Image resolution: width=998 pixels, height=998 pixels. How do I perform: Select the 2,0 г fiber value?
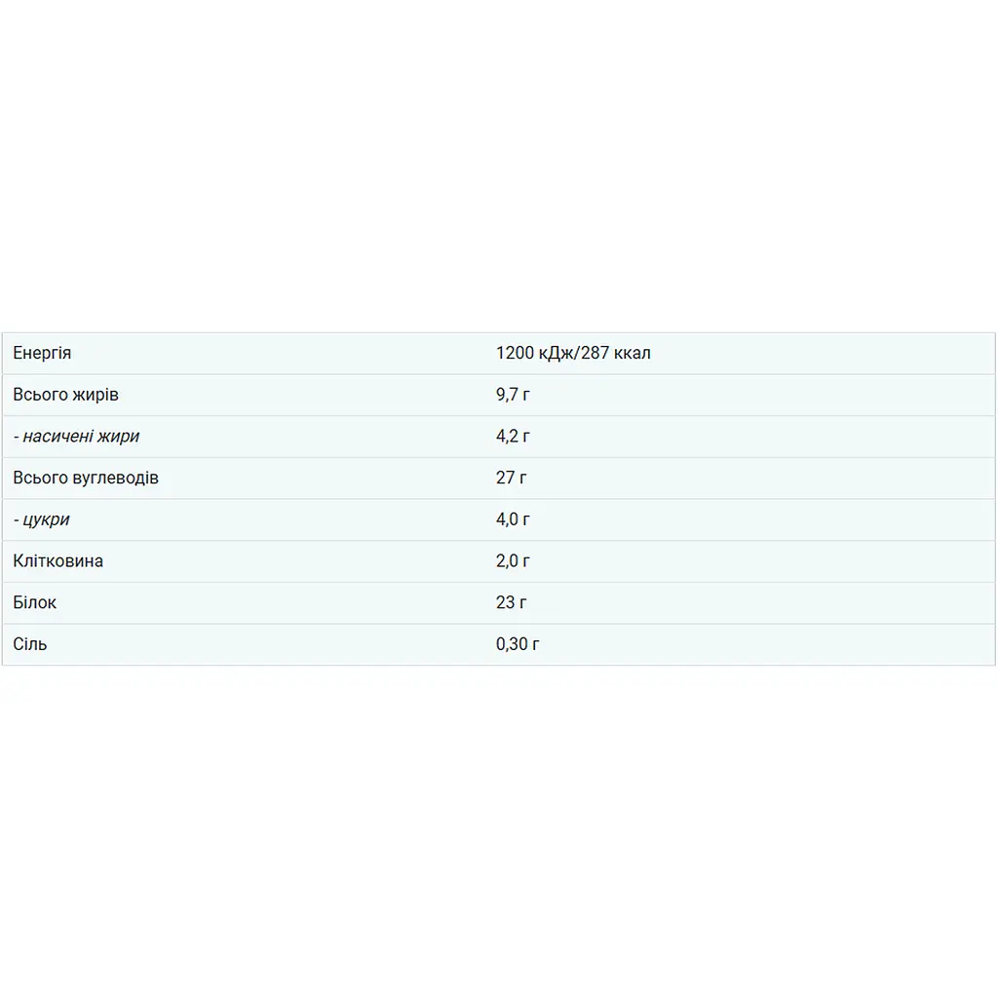(x=513, y=561)
